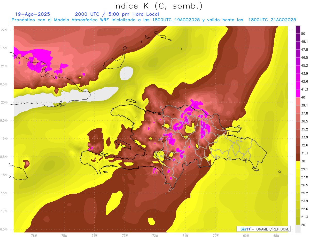This screenshot has height=239, width=310.
Task: Click the '19N' latitude label
Action: pyautogui.click(x=4, y=139)
